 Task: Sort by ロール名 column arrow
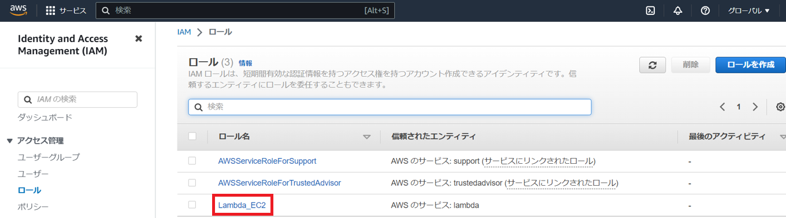point(366,137)
